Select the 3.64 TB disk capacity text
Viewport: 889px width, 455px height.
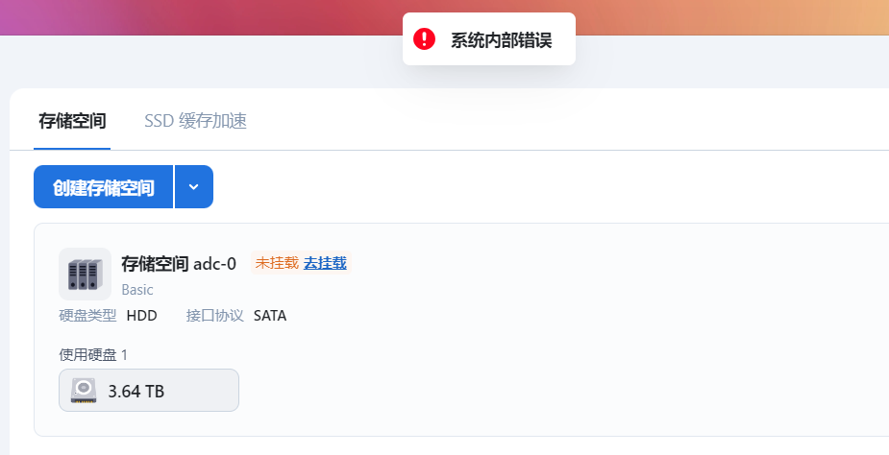pos(136,391)
